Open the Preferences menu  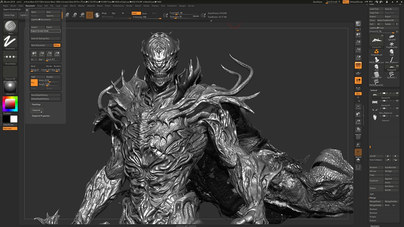click(x=118, y=6)
